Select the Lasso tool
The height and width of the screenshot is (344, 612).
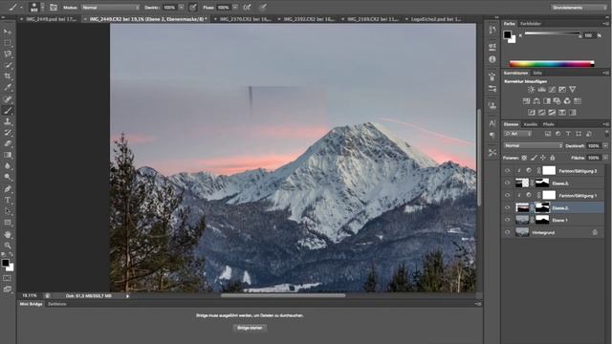pyautogui.click(x=8, y=54)
